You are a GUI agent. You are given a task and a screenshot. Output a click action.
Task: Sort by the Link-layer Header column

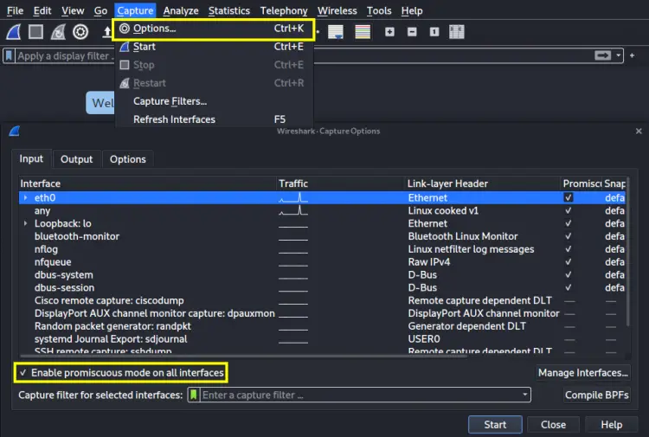(483, 183)
